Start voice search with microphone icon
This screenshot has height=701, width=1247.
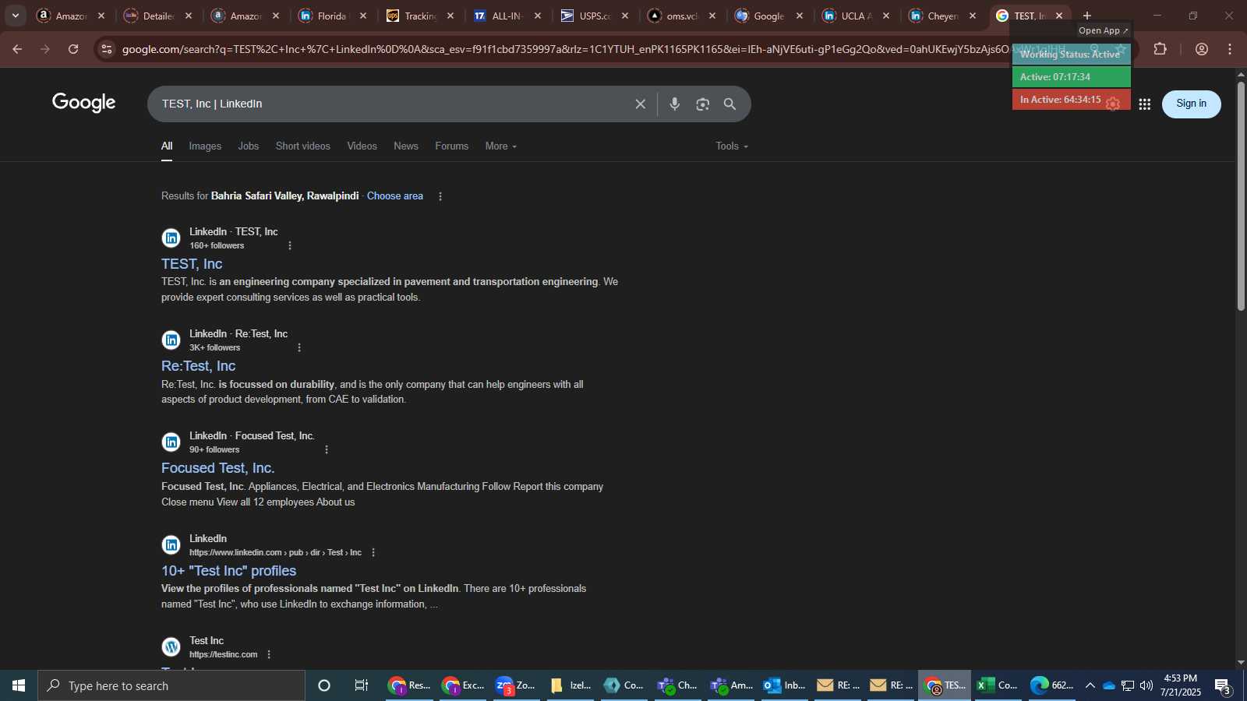tap(675, 104)
